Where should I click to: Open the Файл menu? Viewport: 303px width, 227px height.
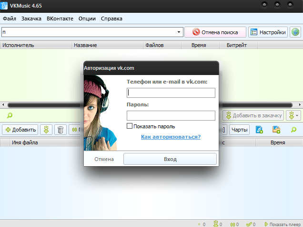click(x=9, y=19)
